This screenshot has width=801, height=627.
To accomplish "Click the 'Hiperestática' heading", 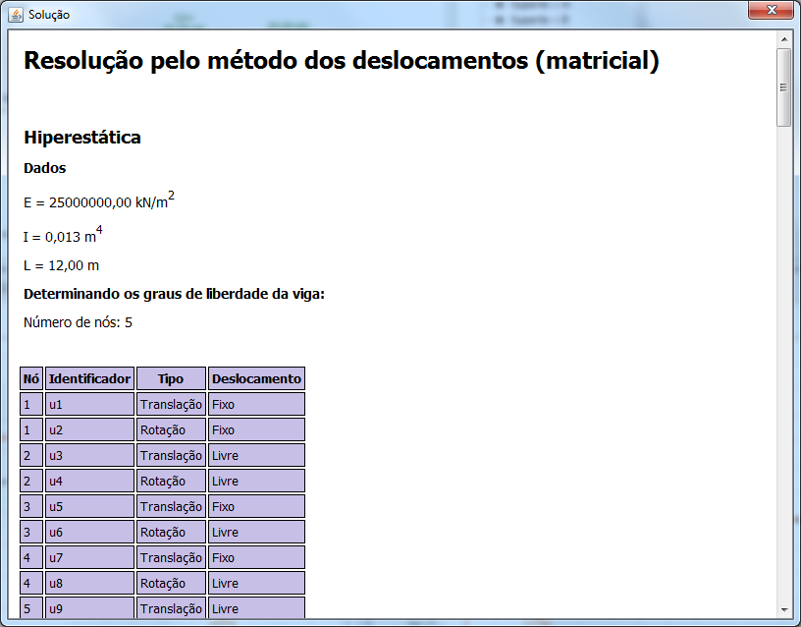I will 82,138.
